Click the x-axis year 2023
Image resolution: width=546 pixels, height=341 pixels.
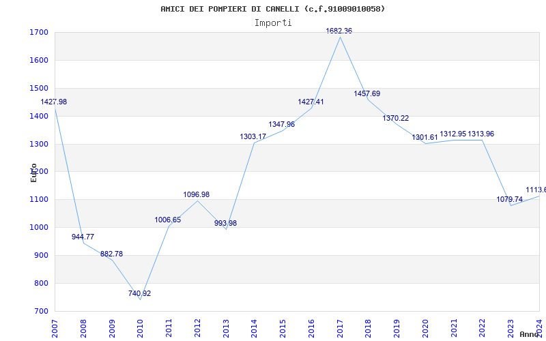tap(511, 329)
